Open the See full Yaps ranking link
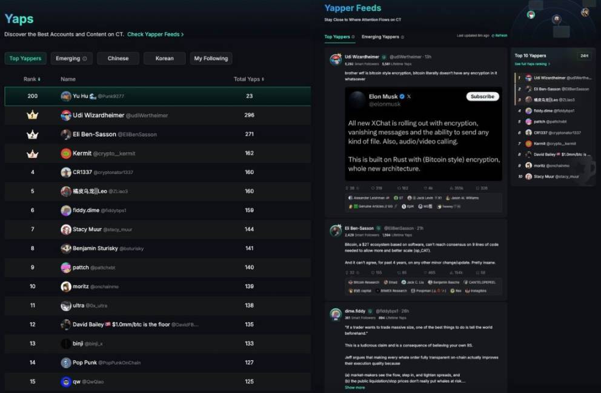 [x=531, y=64]
